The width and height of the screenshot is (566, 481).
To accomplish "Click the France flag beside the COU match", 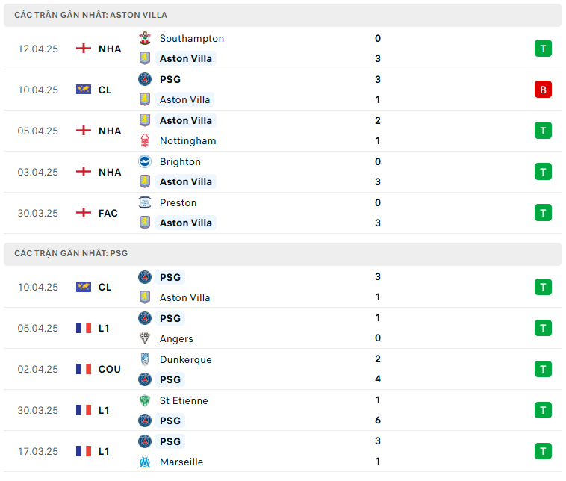I will tap(84, 369).
